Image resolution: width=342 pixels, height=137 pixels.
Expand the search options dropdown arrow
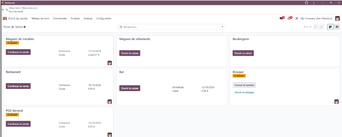click(222, 27)
